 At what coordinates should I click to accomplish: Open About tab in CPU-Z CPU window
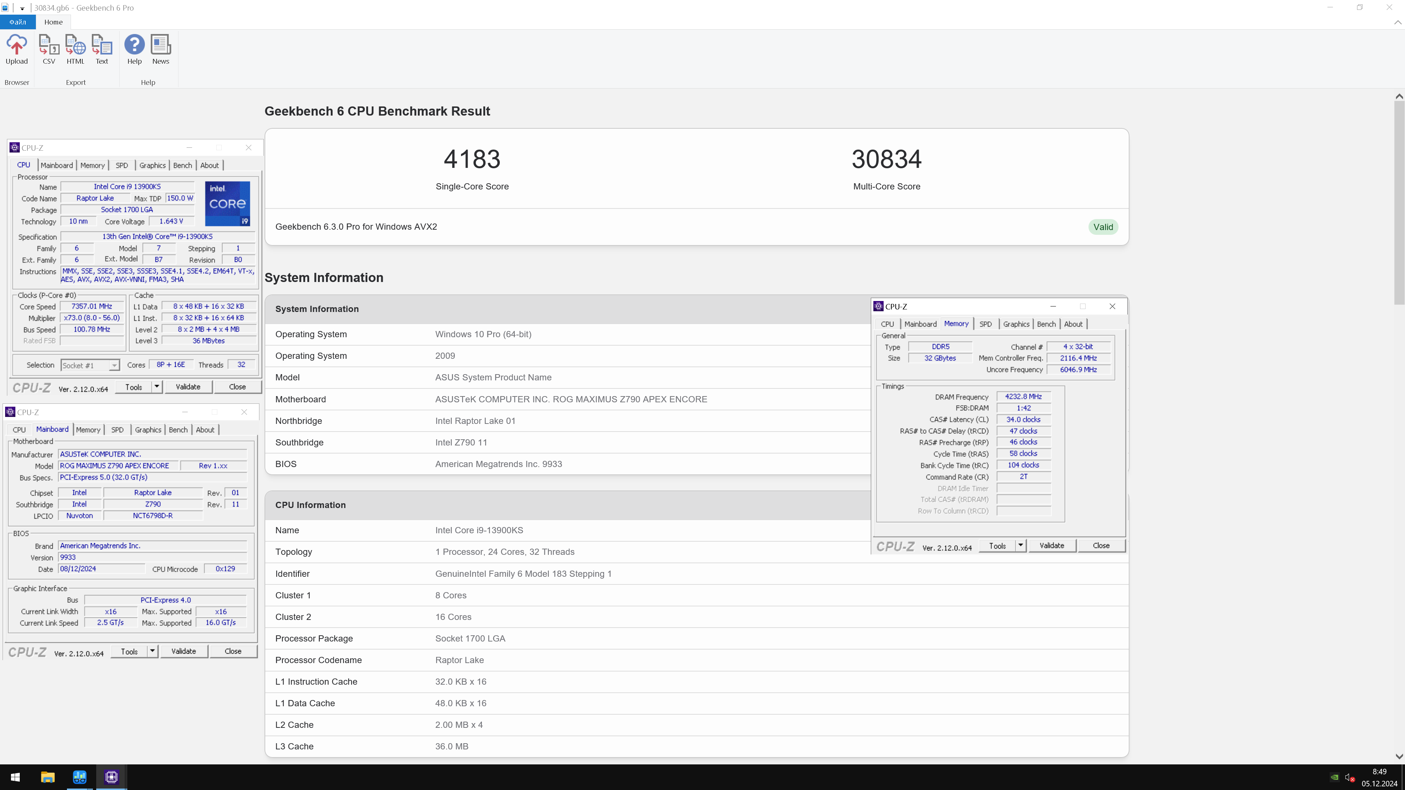(209, 165)
